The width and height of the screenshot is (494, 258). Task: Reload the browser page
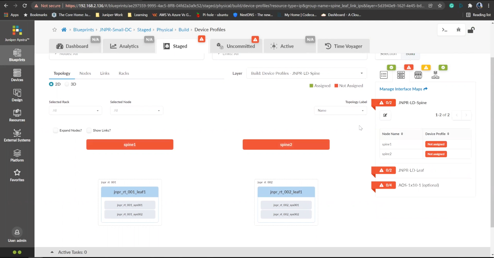25,5
